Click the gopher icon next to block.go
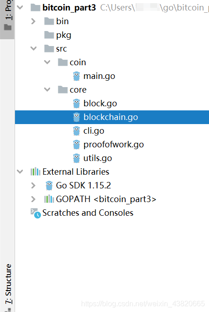Viewport: 209px width, 312px height. tap(76, 104)
